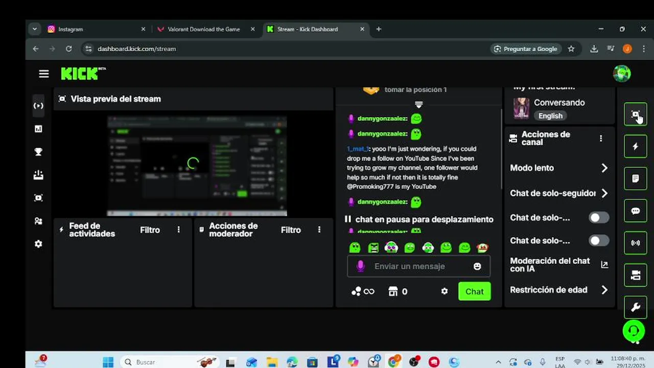Go back with the browser back arrow
This screenshot has height=368, width=654.
click(35, 49)
